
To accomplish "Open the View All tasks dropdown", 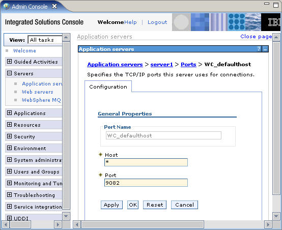I will (x=45, y=40).
